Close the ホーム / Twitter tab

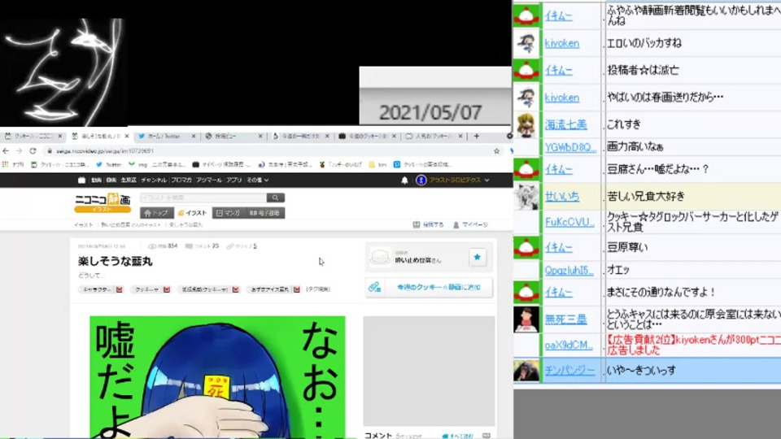point(194,136)
